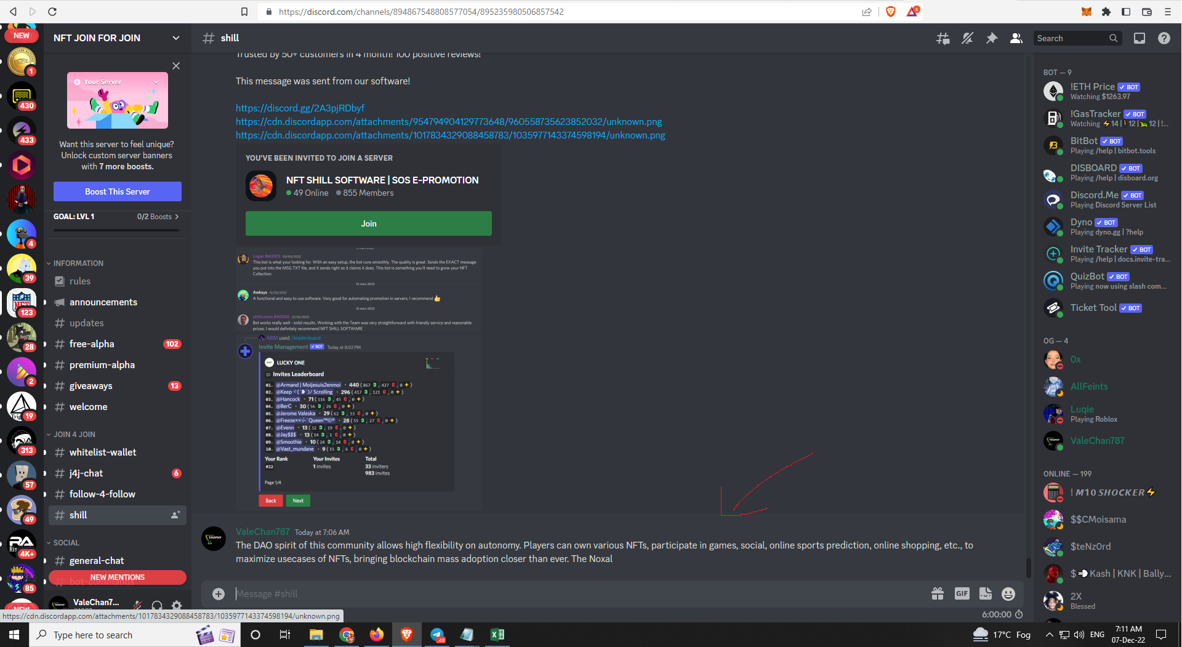Screen dimensions: 1182x647
Task: Select Dyno bot in member list
Action: (1108, 227)
